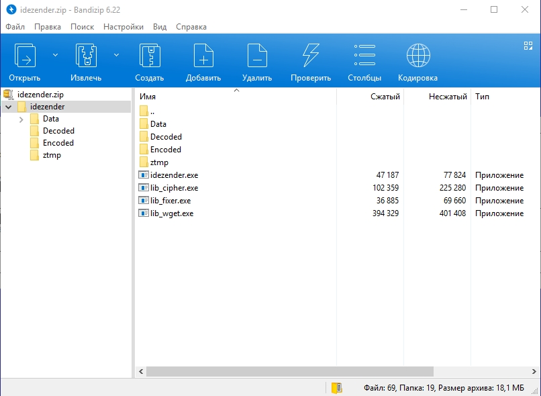This screenshot has width=541, height=396.
Task: Collapse the idezender tree folder
Action: pos(9,107)
